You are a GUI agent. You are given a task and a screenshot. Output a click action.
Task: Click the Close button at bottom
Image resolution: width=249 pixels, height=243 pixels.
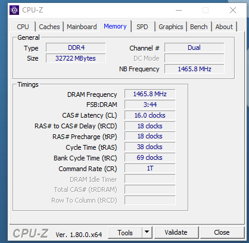pyautogui.click(x=222, y=232)
